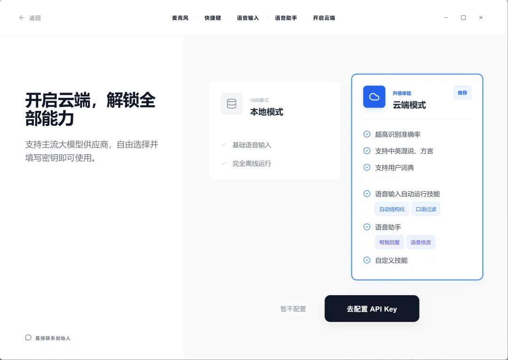Go back via 返回 label
Image resolution: width=508 pixels, height=360 pixels.
click(x=35, y=18)
